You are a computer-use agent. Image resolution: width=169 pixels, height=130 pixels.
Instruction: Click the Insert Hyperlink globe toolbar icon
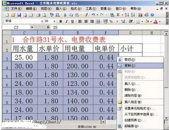pos(112,15)
